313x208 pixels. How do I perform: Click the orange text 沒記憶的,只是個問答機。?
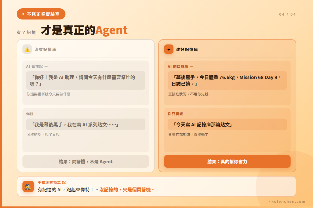[x=127, y=190]
